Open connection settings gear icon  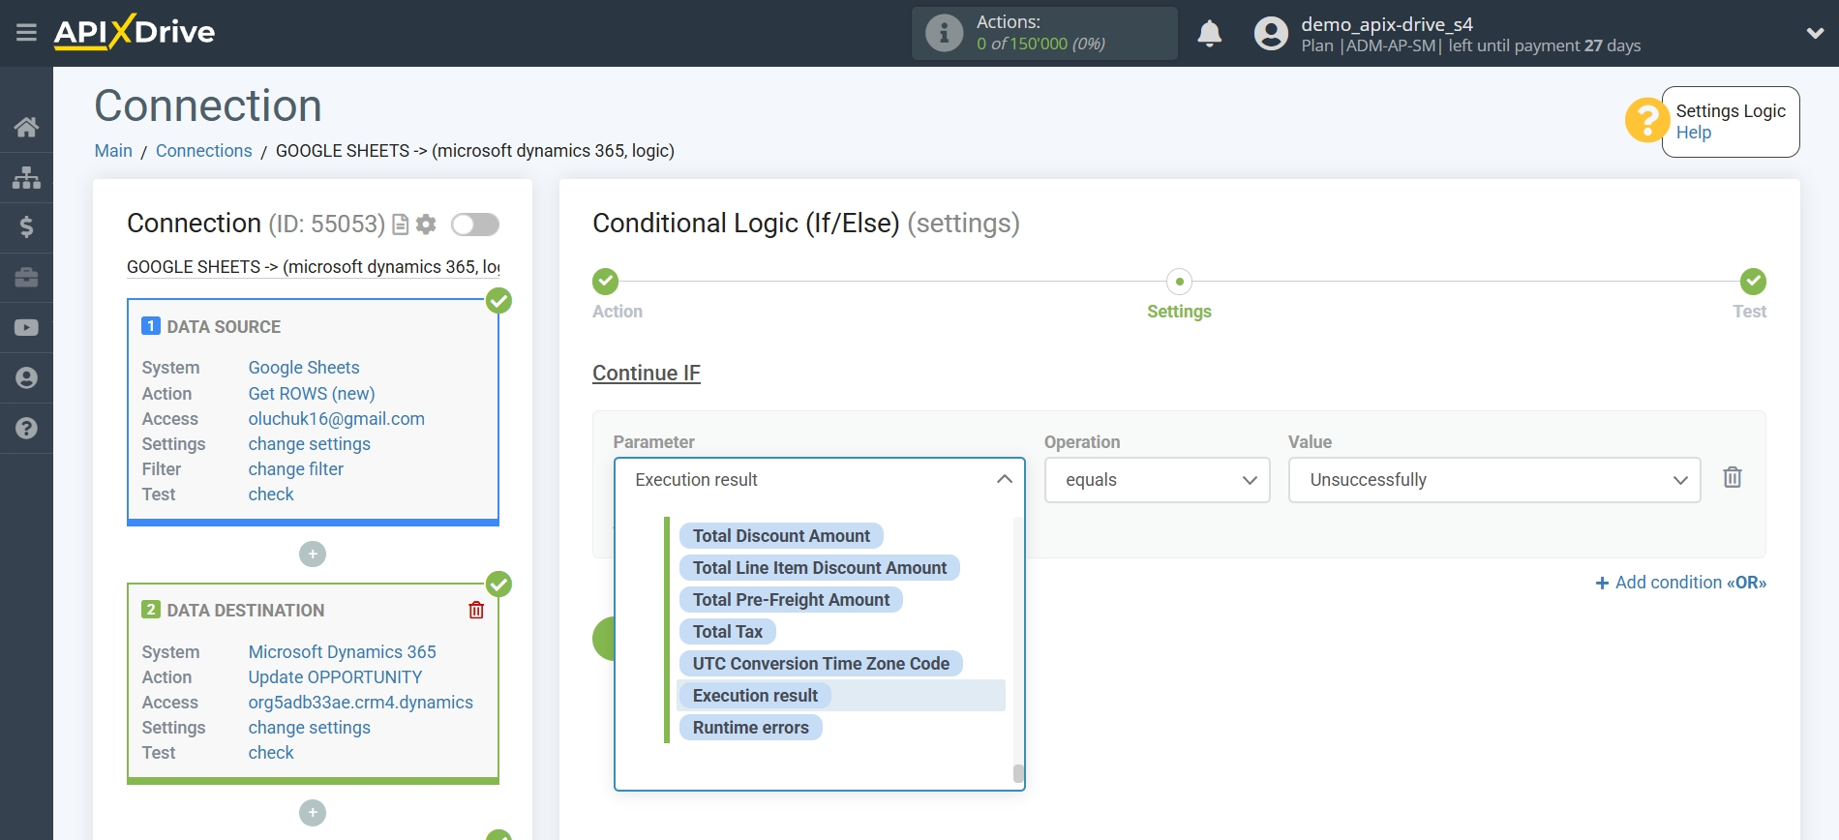click(x=426, y=225)
